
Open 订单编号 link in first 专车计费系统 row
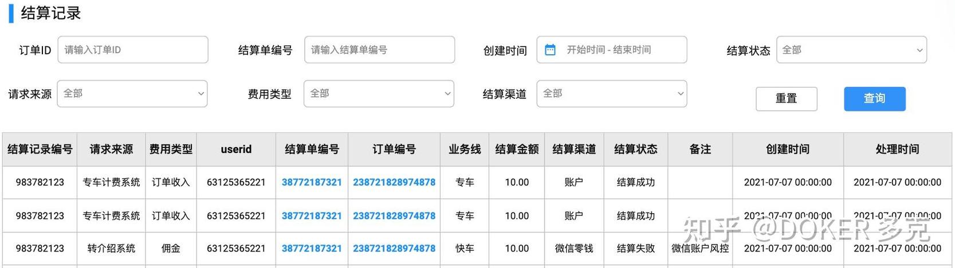coord(394,182)
